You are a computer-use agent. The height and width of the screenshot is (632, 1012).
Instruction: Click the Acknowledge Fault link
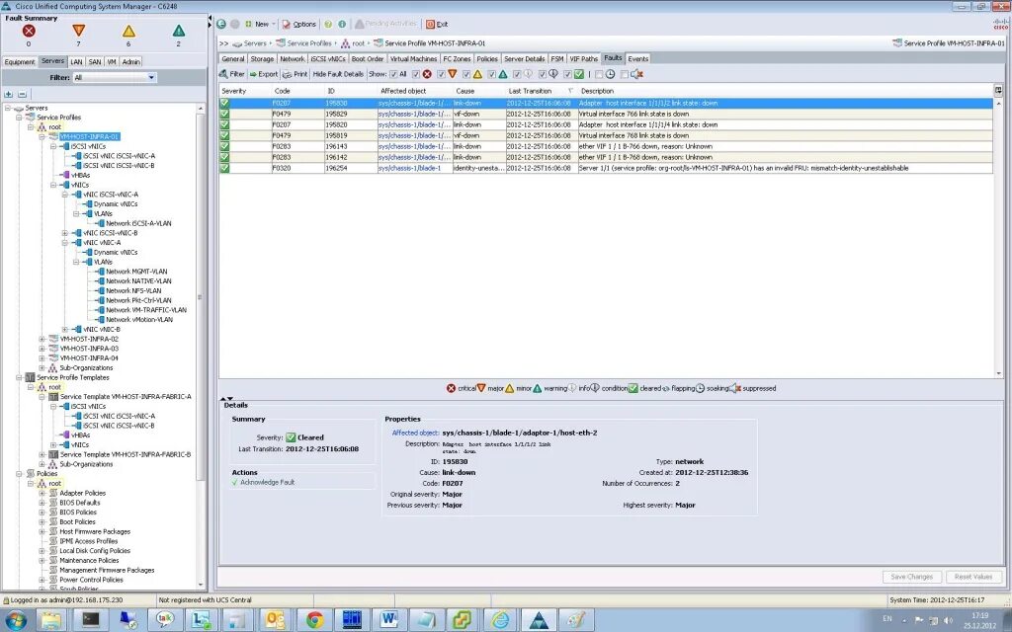pyautogui.click(x=267, y=482)
